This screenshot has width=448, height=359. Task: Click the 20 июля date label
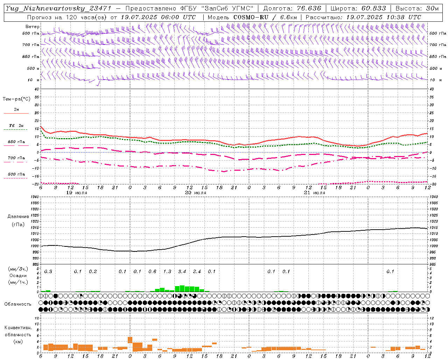[196, 193]
